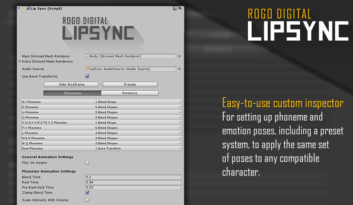353x205 pixels.
Task: Click the Main Skinned Mesh Renderer Body field
Action: pyautogui.click(x=131, y=56)
